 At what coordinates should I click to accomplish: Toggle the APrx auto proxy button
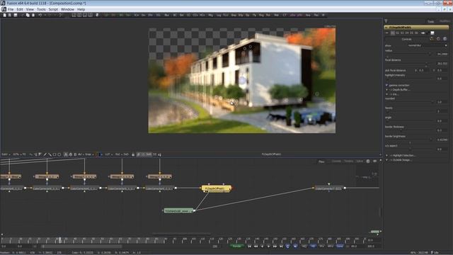pos(331,246)
